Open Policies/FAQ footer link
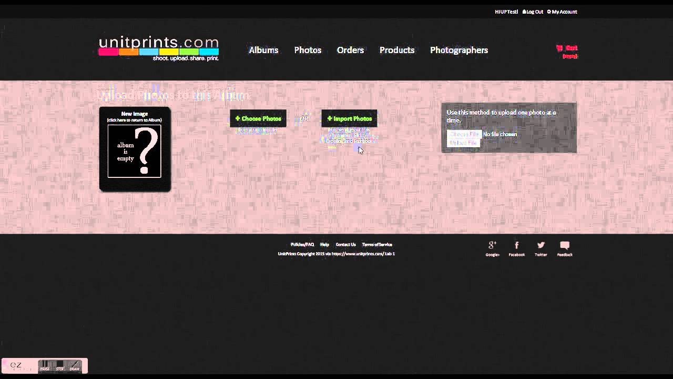The width and height of the screenshot is (673, 379). (x=302, y=244)
